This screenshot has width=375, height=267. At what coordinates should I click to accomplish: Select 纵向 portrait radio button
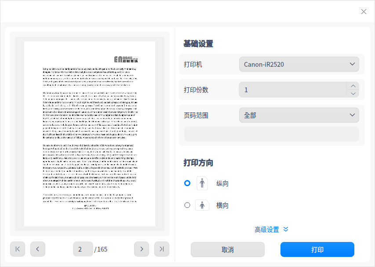[x=187, y=183]
